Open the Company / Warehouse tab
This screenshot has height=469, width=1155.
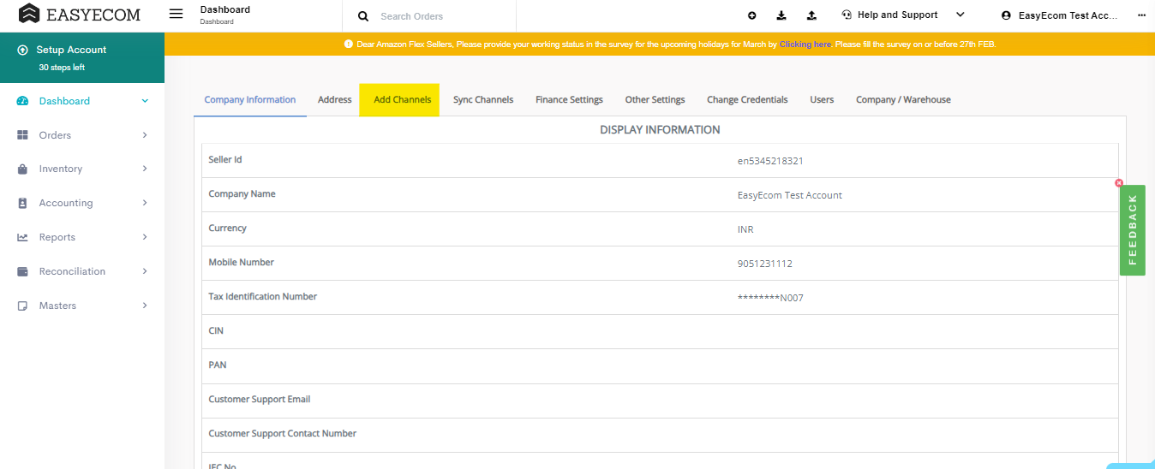click(x=903, y=100)
